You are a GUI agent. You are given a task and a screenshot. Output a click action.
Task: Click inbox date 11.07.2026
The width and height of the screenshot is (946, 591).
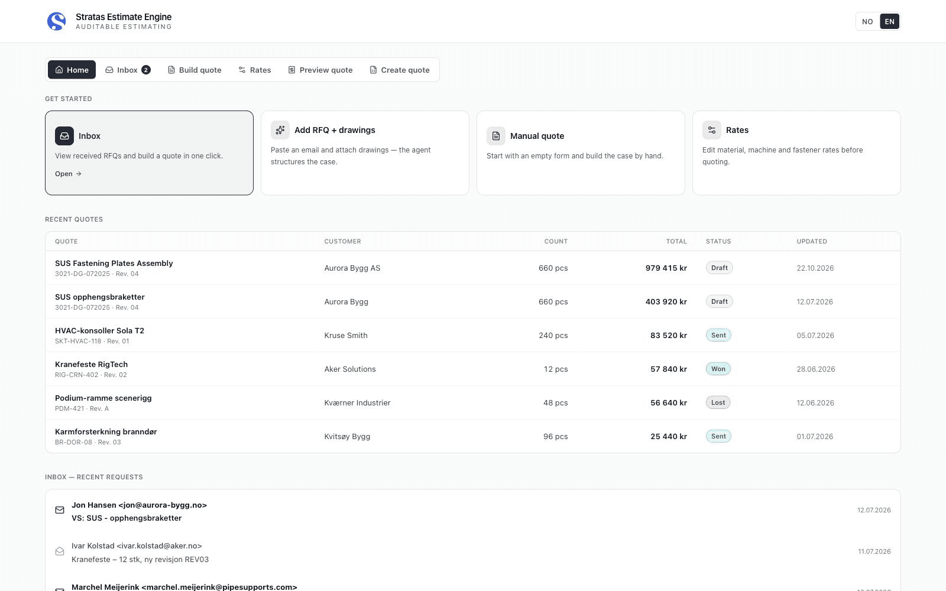click(x=874, y=552)
